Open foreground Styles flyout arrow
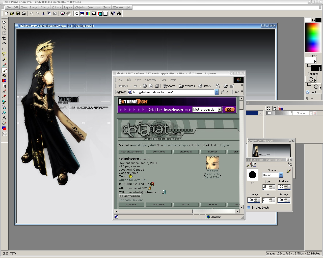This screenshot has width=323, height=258. pos(315,61)
